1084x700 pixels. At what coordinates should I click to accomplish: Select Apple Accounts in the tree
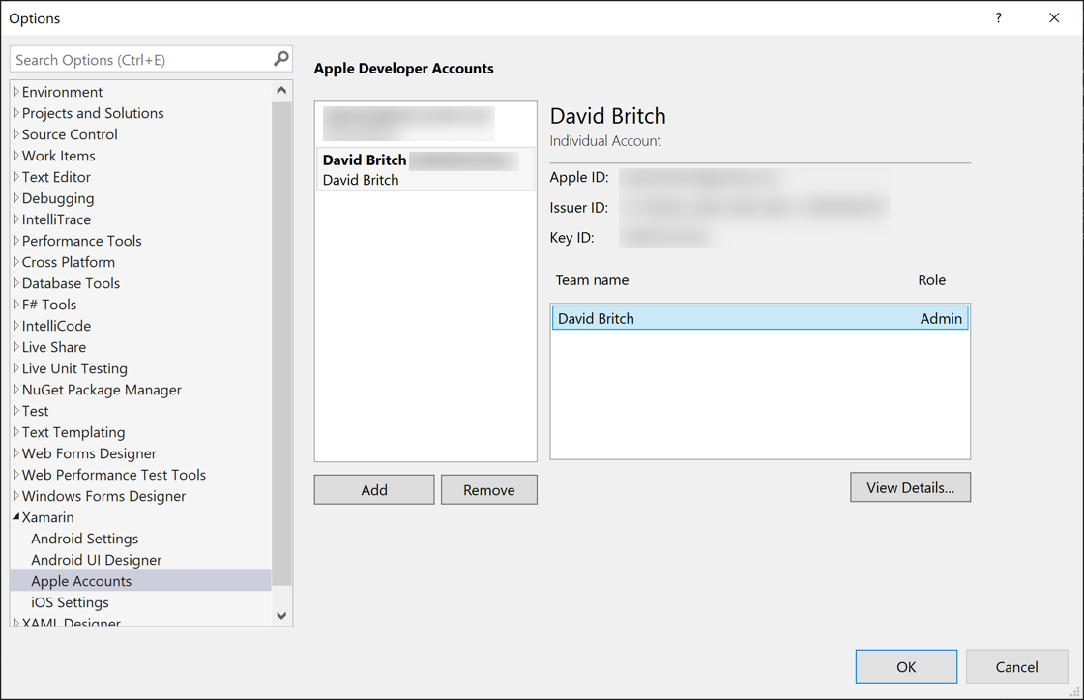point(82,580)
